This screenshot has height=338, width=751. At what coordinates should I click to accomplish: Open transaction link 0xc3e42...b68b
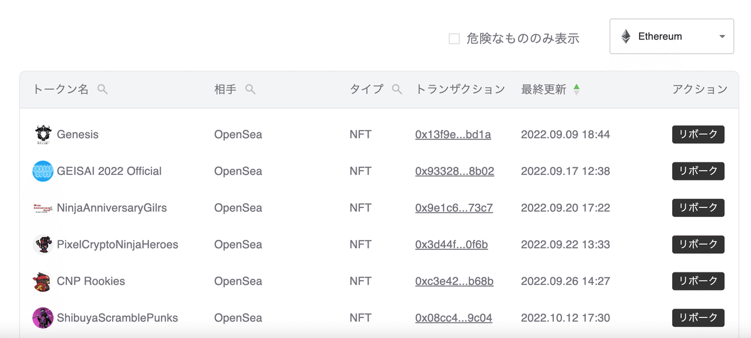(454, 281)
